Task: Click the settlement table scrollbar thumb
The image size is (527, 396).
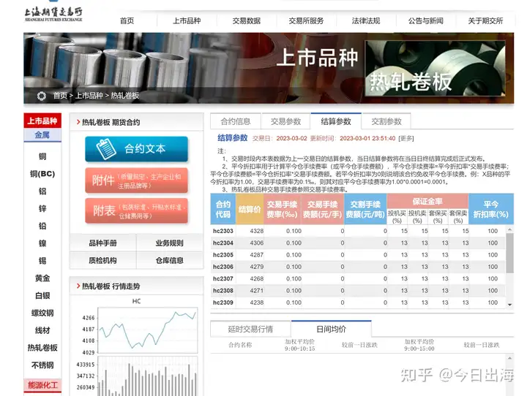Action: tap(509, 253)
